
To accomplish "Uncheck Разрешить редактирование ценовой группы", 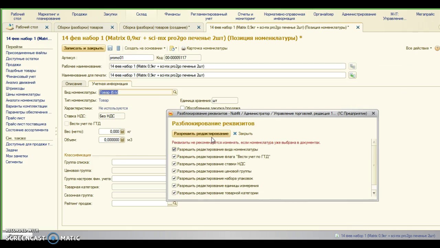I will tap(174, 171).
